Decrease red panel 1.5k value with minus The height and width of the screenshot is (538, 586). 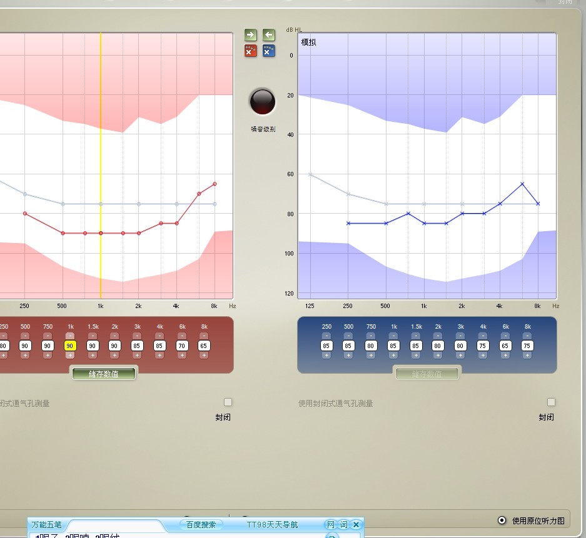(x=93, y=336)
